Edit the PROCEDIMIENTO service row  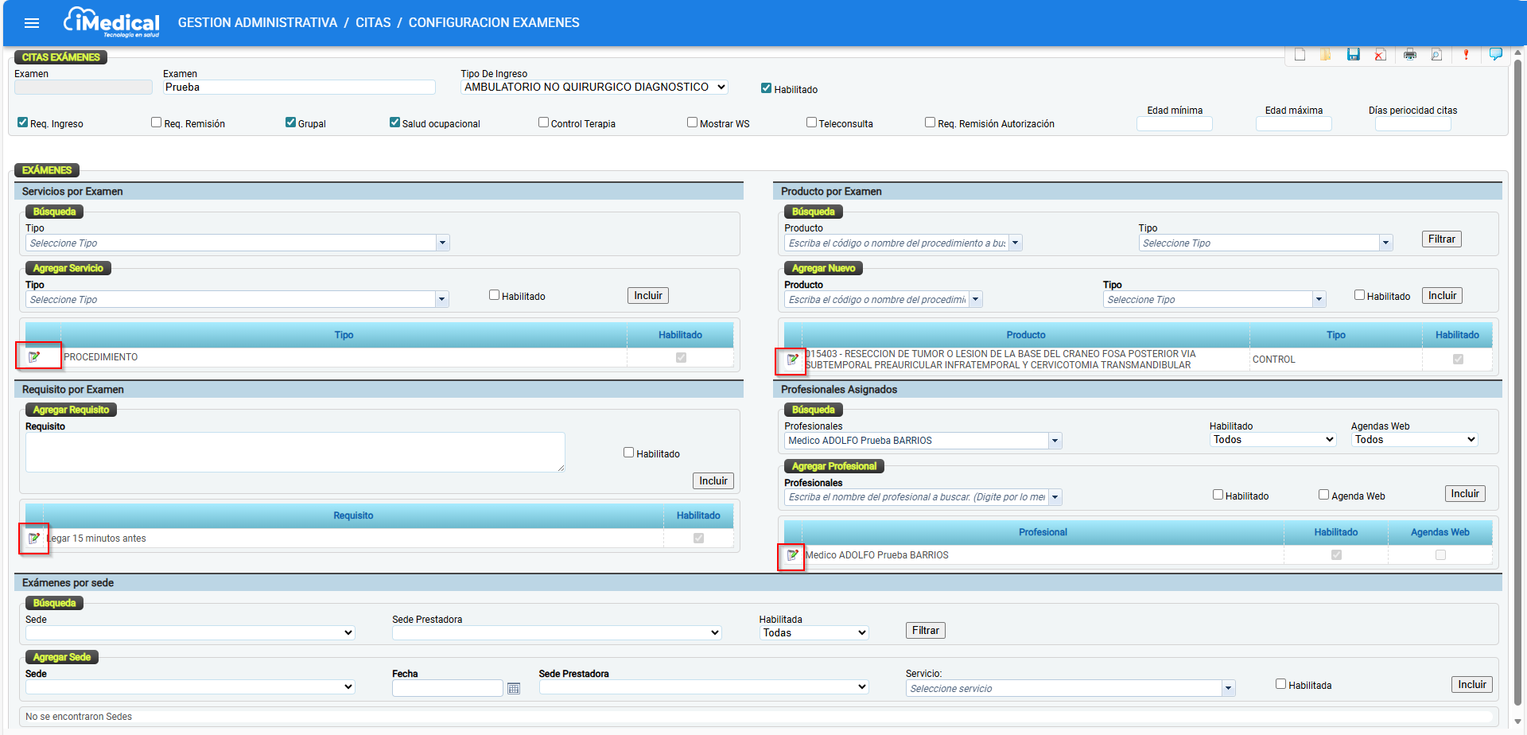[x=34, y=357]
